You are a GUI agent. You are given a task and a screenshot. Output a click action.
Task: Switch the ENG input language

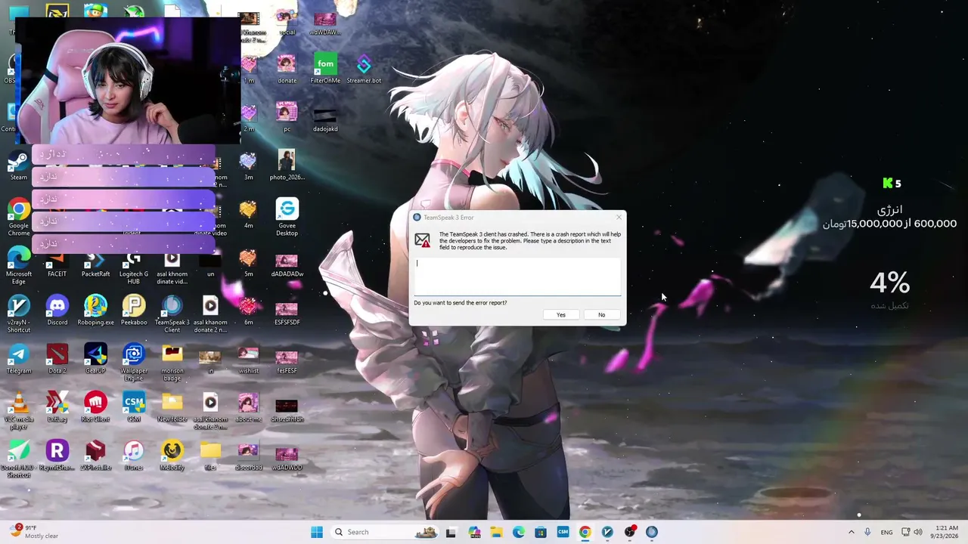[x=886, y=532]
